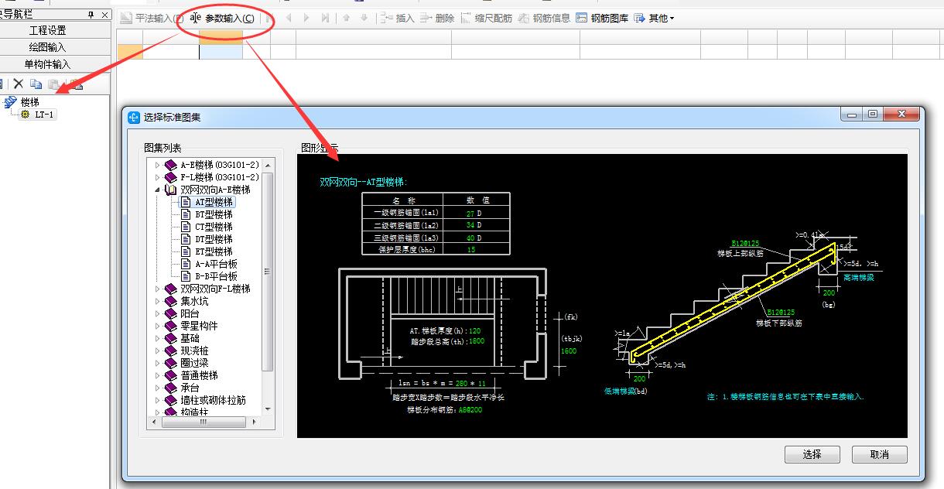
Task: Move row down arrow in toolbar
Action: (364, 18)
